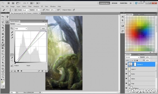Hide the Debris layer

(x=126, y=79)
